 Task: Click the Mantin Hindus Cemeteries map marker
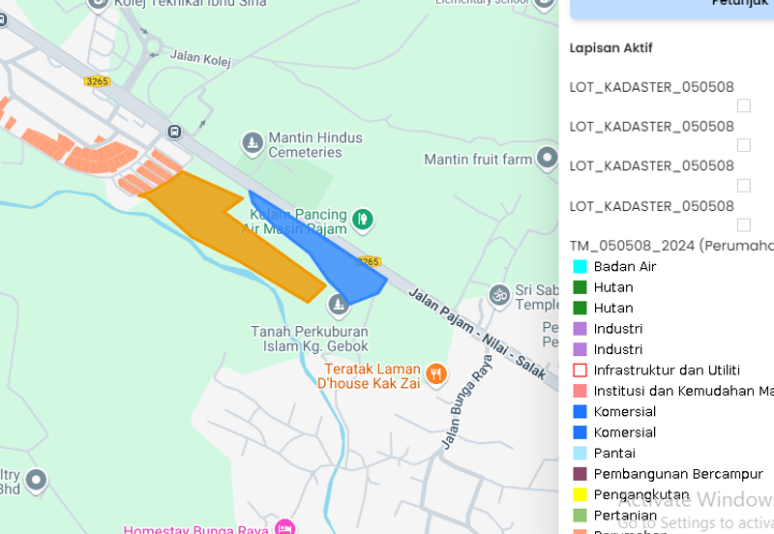tap(253, 143)
